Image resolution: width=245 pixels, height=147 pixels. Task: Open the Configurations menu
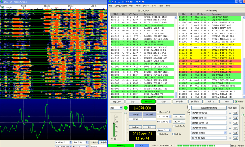coord(121,6)
